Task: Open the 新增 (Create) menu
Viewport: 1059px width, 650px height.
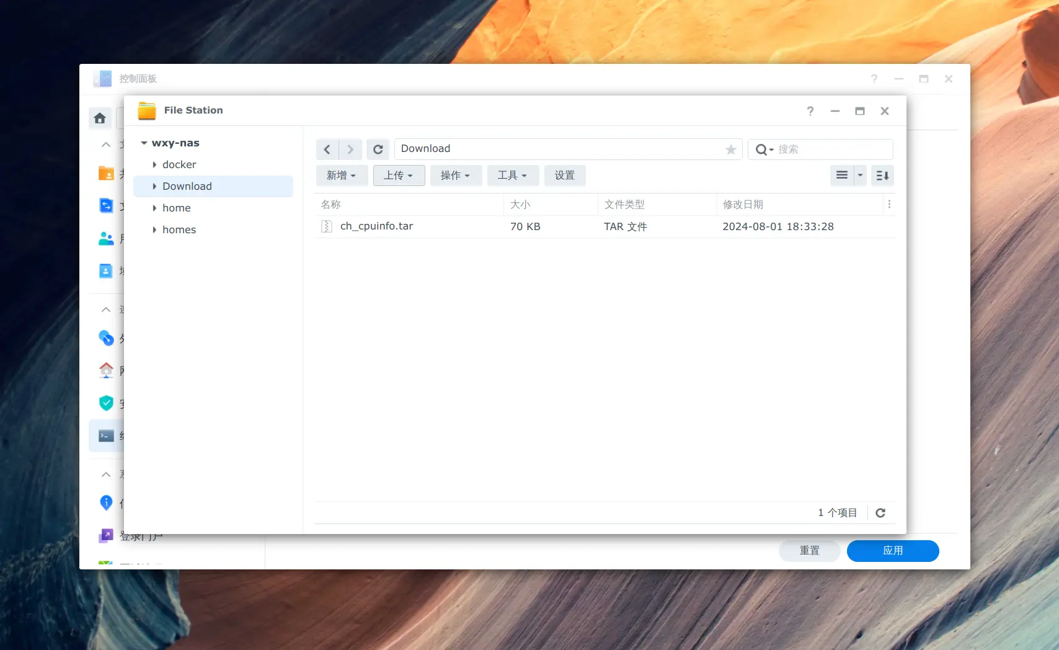Action: pyautogui.click(x=342, y=176)
